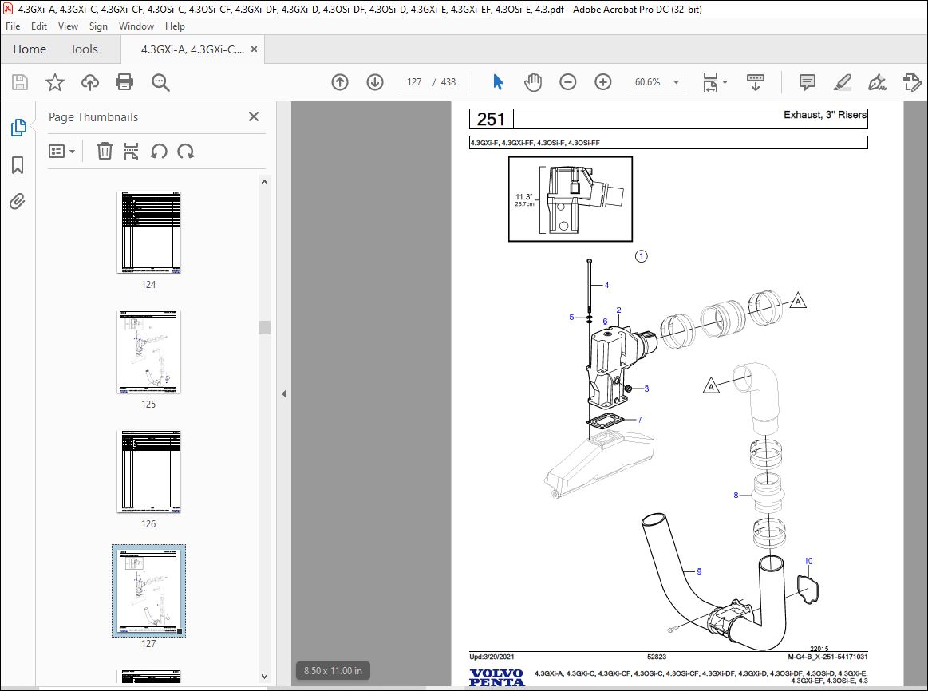Click the 8.50 x 11.00 in label
This screenshot has width=928, height=691.
pos(333,671)
